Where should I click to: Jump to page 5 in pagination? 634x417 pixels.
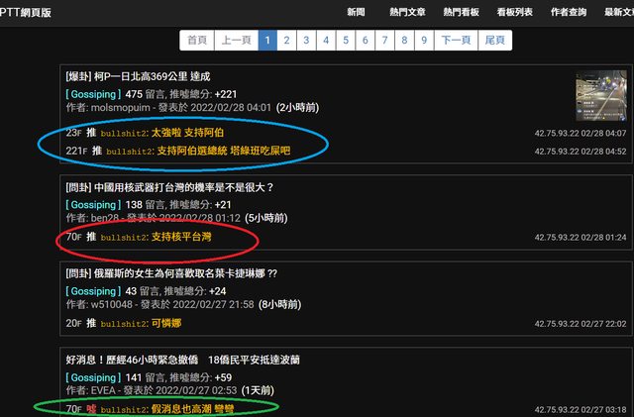345,41
